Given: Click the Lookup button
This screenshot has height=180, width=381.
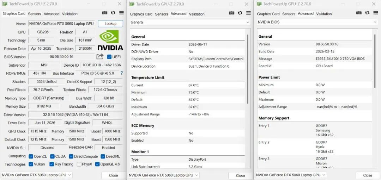Looking at the screenshot, I should point(110,24).
